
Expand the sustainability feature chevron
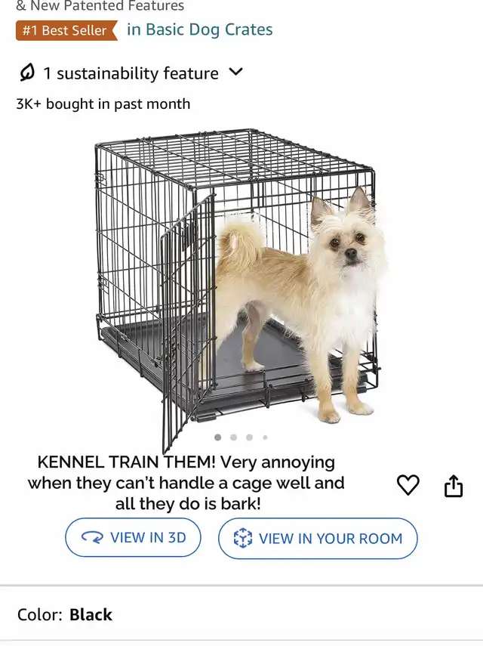tap(235, 72)
